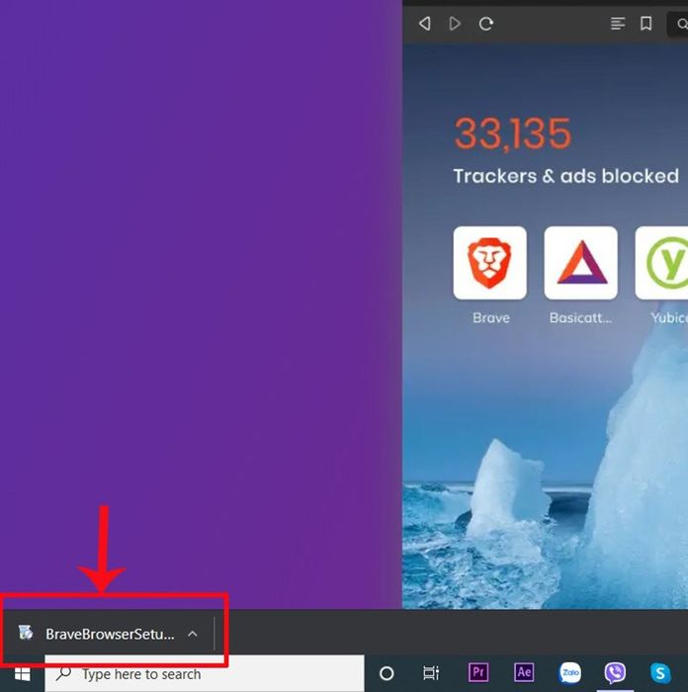Open the Yubico top site tile
Screen dimensions: 688x692
pyautogui.click(x=661, y=263)
